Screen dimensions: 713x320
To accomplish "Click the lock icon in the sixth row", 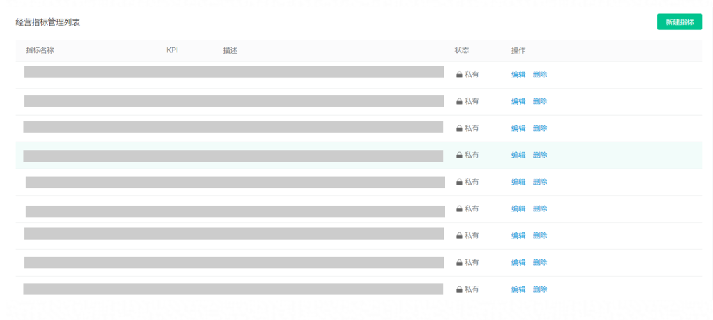I will 460,209.
